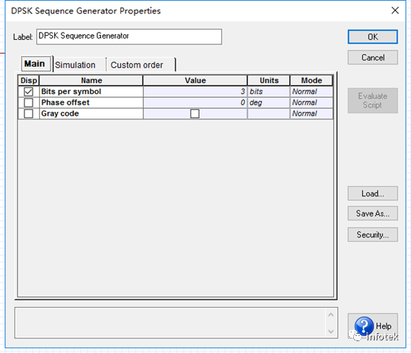This screenshot has height=353, width=411.
Task: Click the empty description text area
Action: pos(171,323)
